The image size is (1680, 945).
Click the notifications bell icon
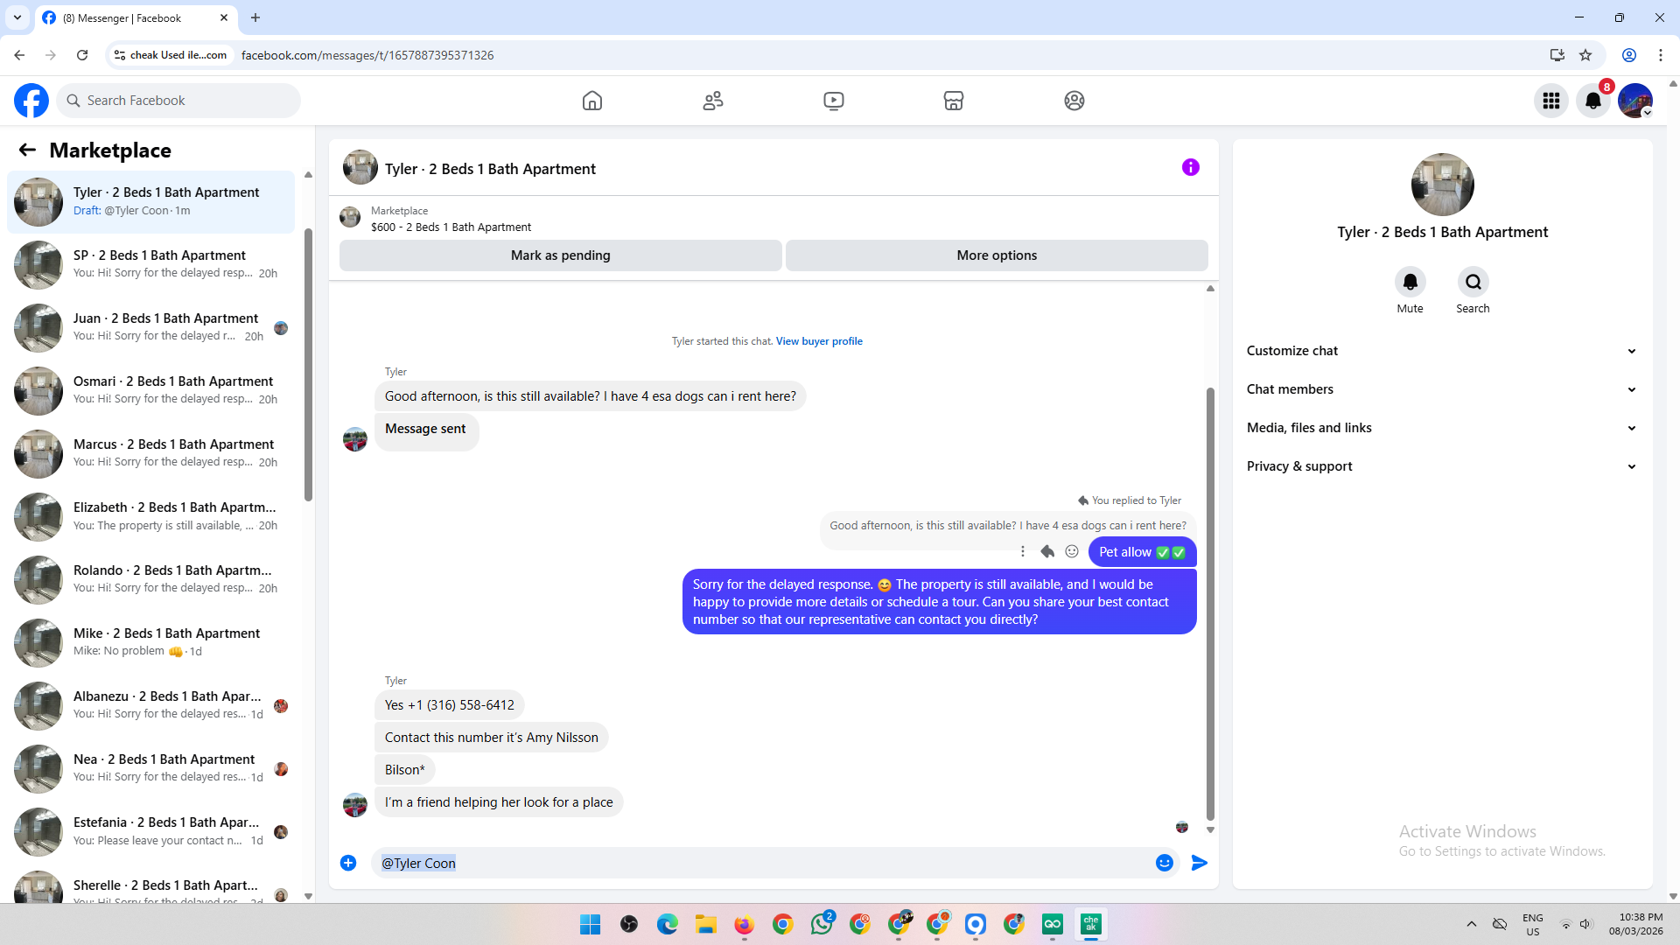coord(1592,101)
